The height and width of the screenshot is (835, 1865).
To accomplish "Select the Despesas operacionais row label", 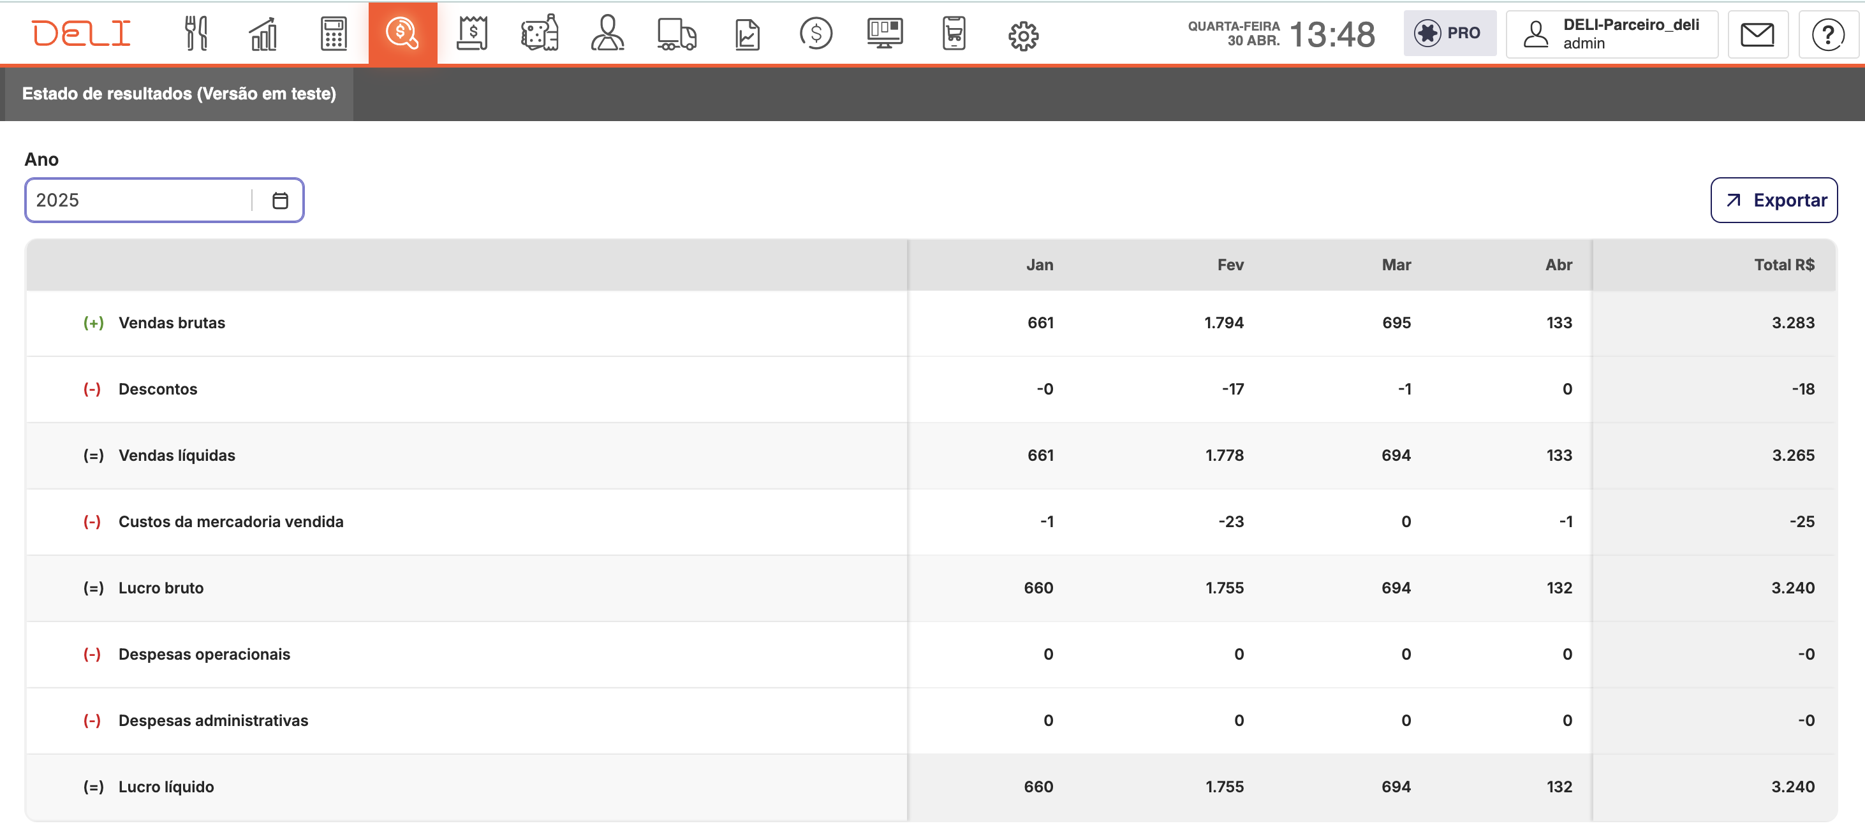I will click(204, 654).
